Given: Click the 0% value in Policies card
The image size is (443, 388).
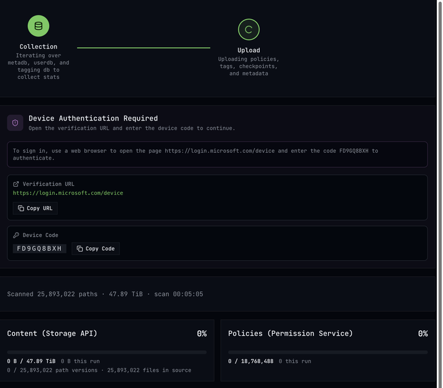Looking at the screenshot, I should (423, 334).
